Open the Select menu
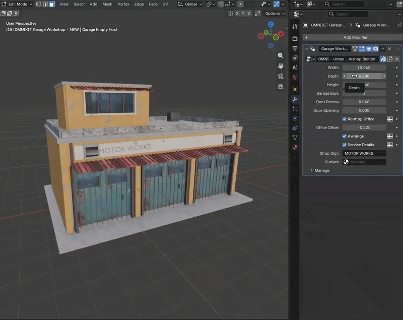This screenshot has height=320, width=403. coord(79,4)
